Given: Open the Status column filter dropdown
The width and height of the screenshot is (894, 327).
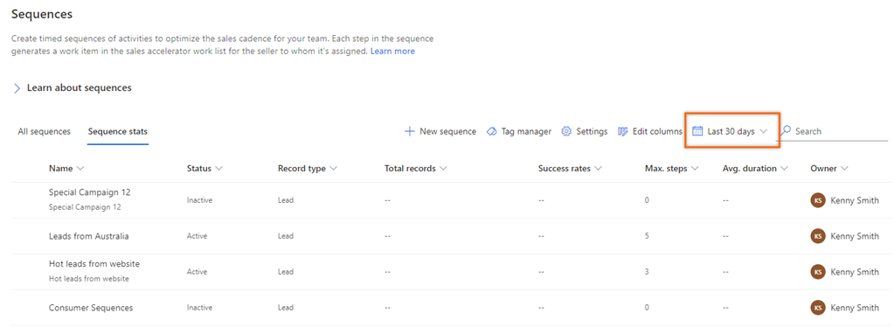Looking at the screenshot, I should tap(218, 169).
